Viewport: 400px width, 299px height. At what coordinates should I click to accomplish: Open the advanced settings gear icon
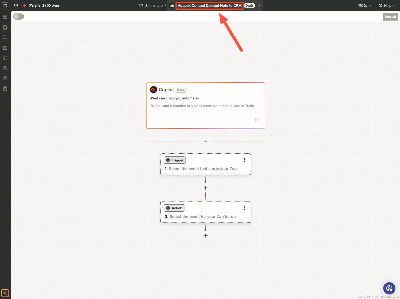(5, 78)
